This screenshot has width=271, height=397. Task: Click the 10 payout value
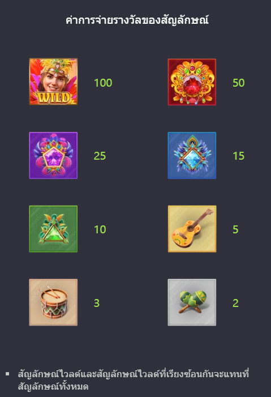pos(100,229)
